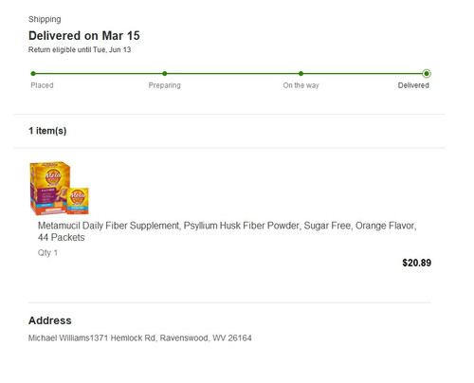474x383 pixels.
Task: Click the 44 Packets line of product title
Action: point(62,237)
